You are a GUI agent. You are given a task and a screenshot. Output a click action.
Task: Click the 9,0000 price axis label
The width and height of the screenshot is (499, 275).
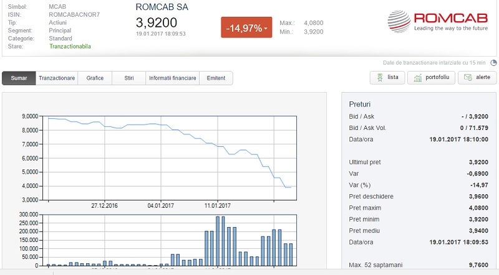30,116
